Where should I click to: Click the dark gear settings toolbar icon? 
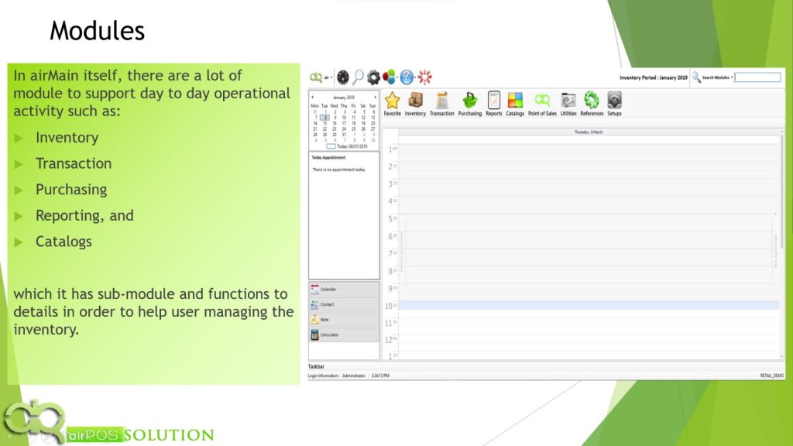click(x=373, y=77)
